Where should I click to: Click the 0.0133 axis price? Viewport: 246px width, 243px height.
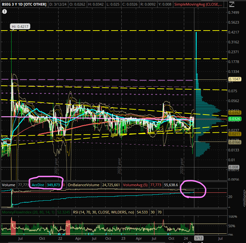(x=234, y=150)
